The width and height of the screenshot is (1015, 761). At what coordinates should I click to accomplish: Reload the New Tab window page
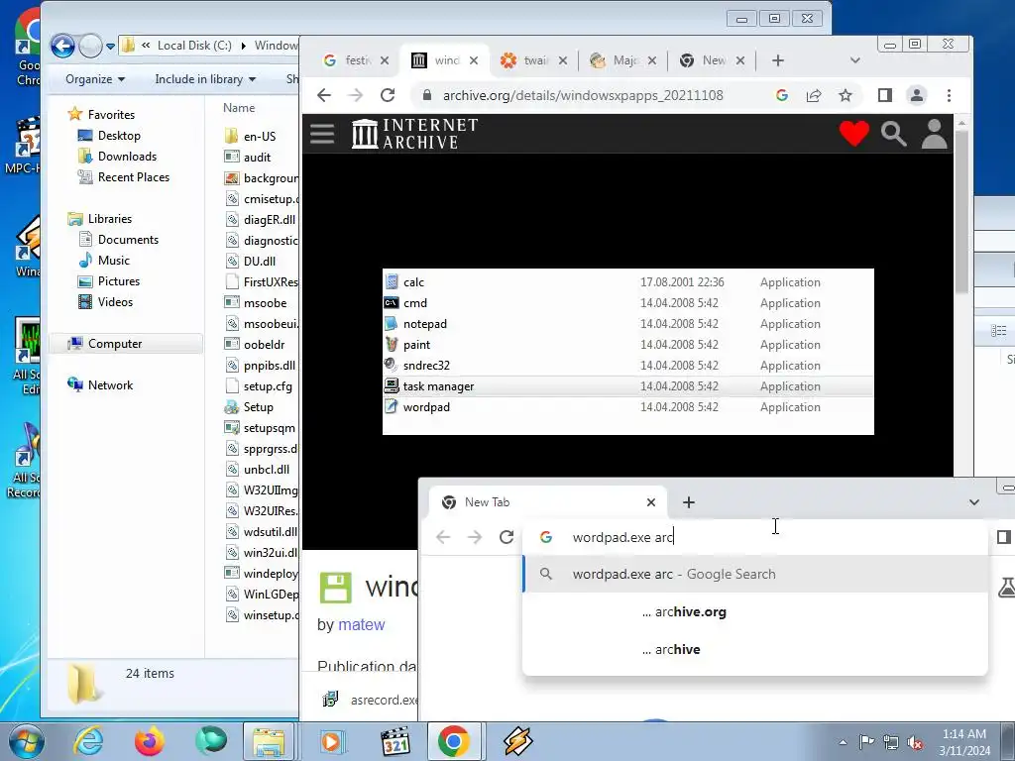click(x=507, y=537)
